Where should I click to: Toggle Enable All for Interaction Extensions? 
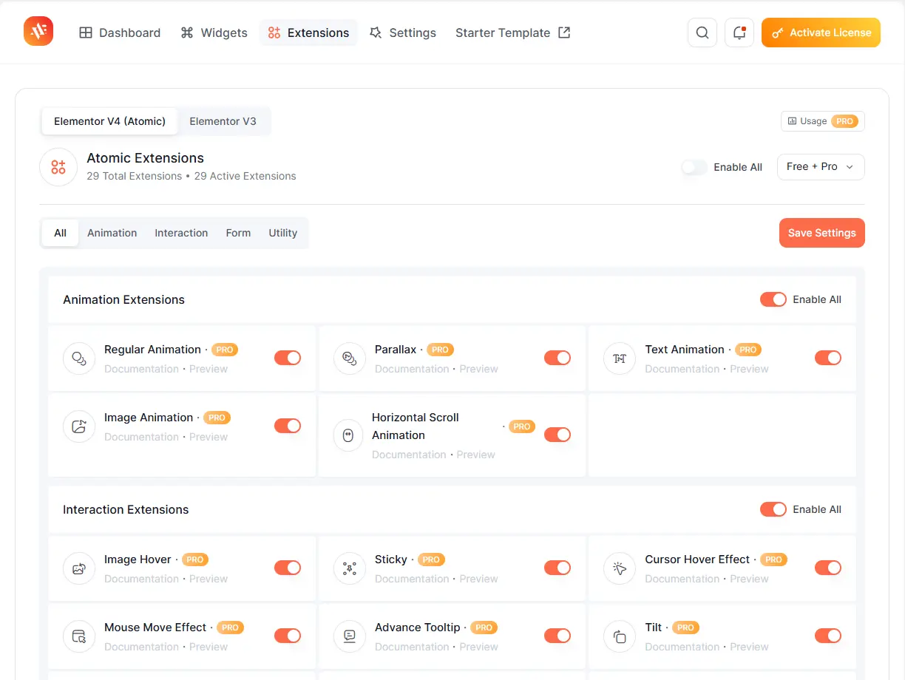click(773, 509)
